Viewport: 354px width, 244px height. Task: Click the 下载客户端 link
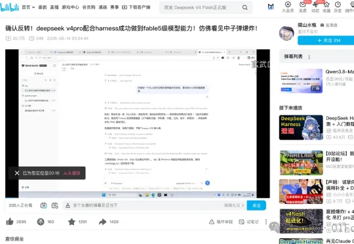click(136, 7)
